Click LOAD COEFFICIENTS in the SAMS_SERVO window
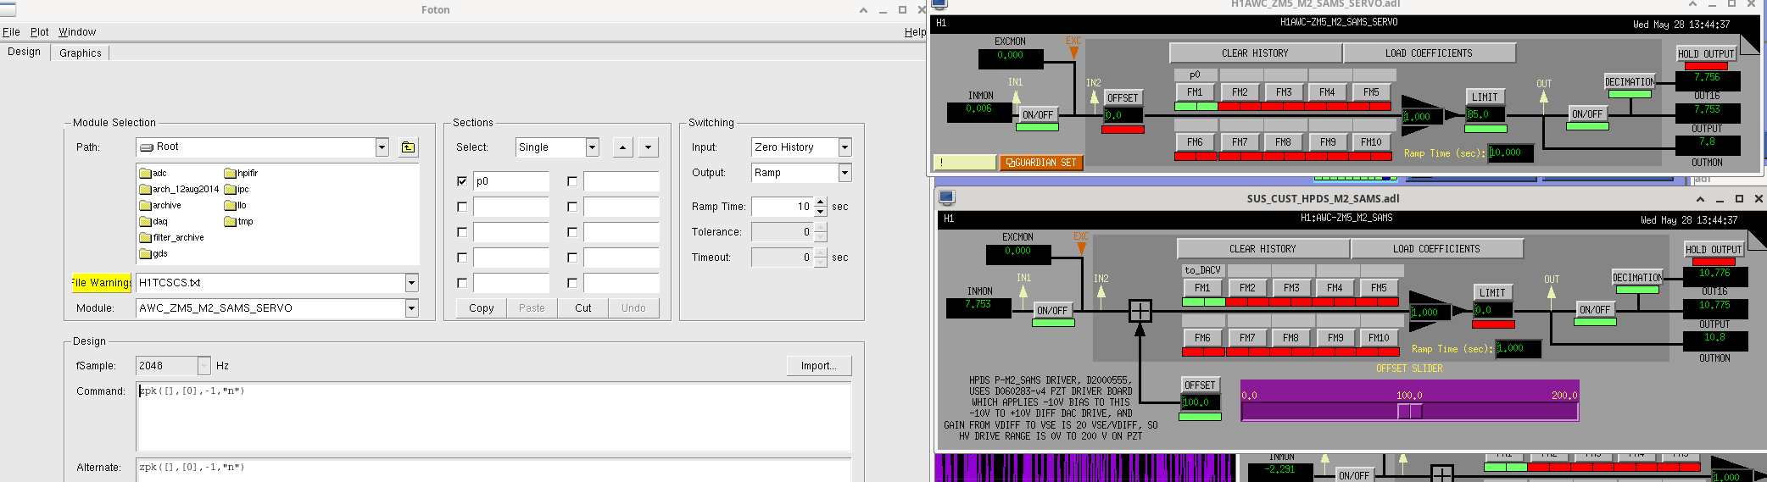Viewport: 1767px width, 482px height. [1429, 53]
